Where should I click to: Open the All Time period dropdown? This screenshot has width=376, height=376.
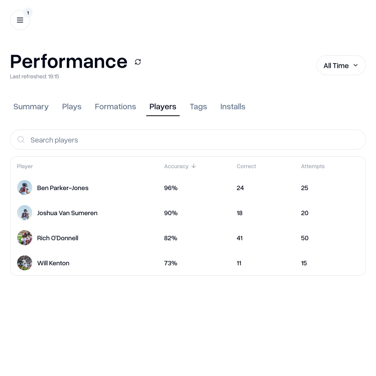[341, 65]
